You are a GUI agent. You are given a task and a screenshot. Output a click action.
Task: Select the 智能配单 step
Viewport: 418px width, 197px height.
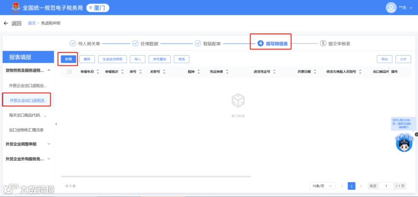pos(208,44)
